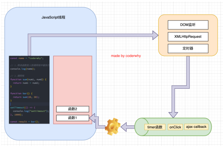The width and height of the screenshot is (223, 147).
Task: Click the red made by coderwhy text
Action: (126, 56)
